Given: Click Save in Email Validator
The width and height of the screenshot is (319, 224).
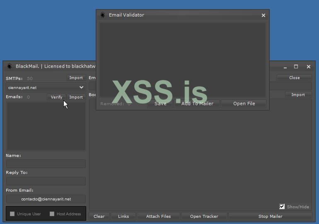Looking at the screenshot, I should 160,104.
